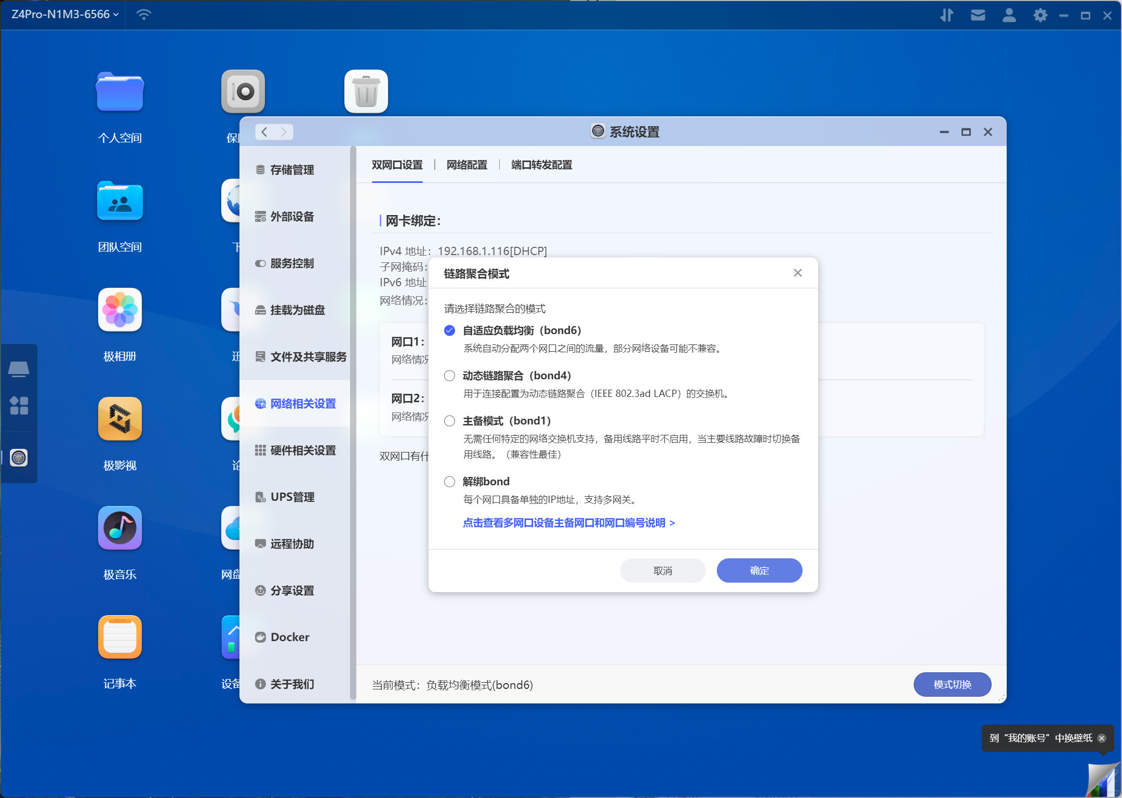This screenshot has width=1122, height=798.
Task: Switch to the 端口转发配置 tab
Action: click(x=541, y=165)
